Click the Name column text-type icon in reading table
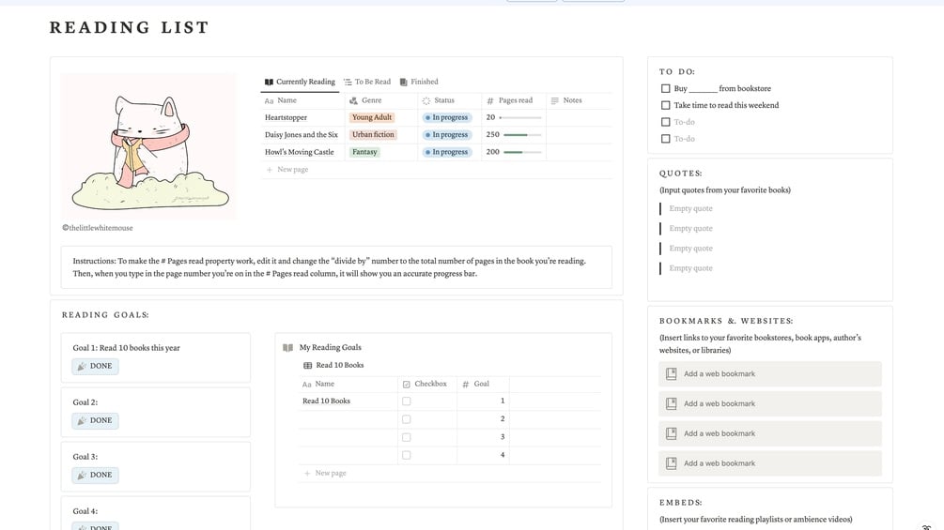Viewport: 944px width, 530px height. point(270,101)
